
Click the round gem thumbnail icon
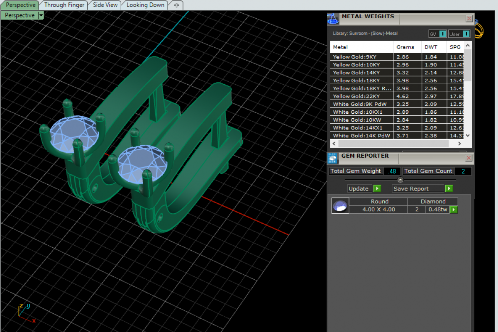coord(340,205)
